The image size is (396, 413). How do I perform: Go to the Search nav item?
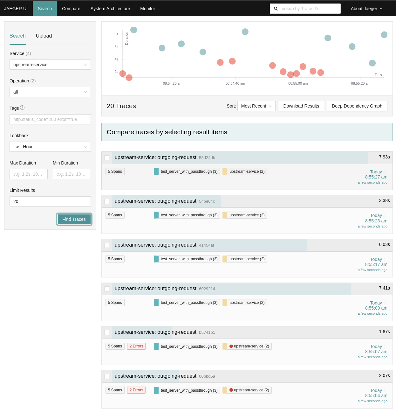(45, 9)
